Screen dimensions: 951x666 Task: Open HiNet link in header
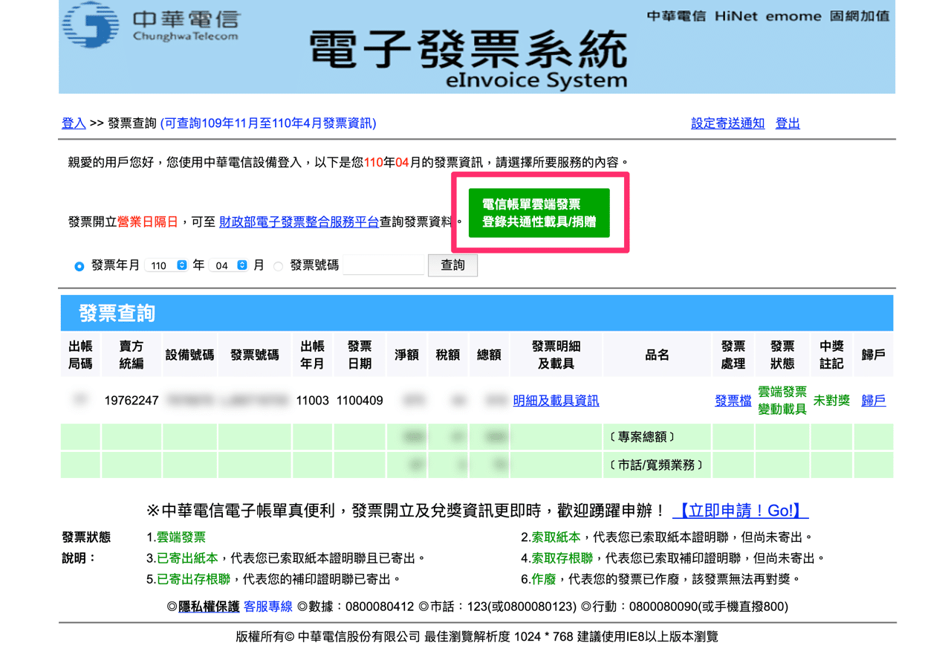pyautogui.click(x=738, y=16)
